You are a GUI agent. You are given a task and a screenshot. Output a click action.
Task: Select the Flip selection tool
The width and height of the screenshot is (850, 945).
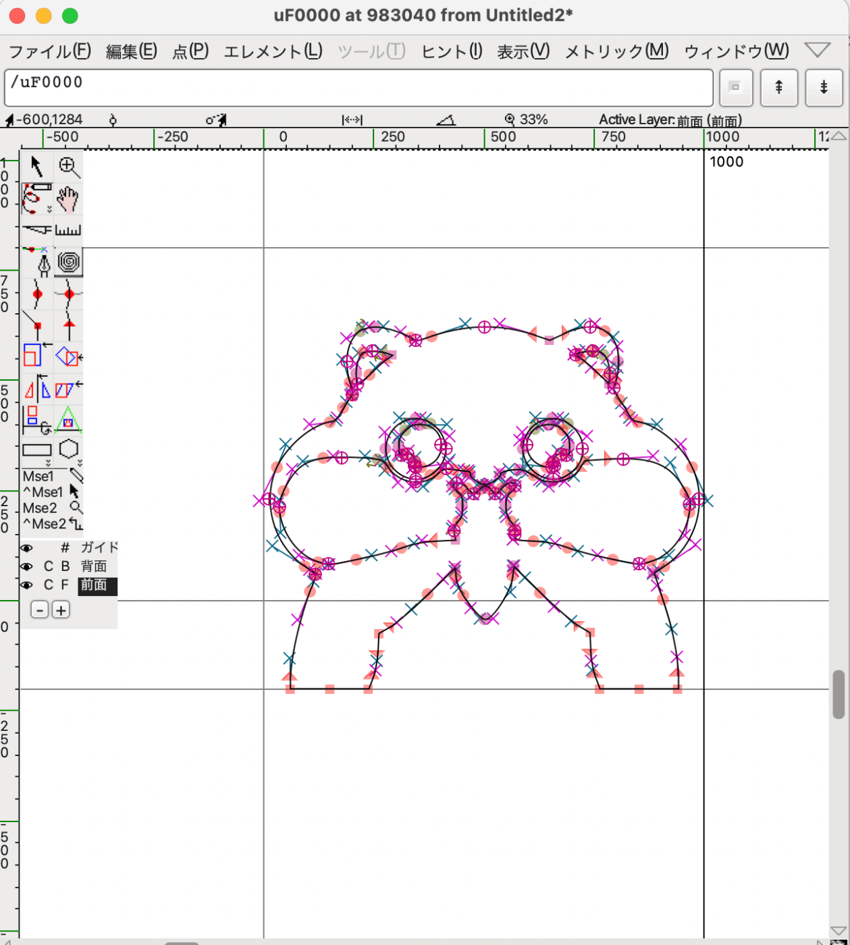pyautogui.click(x=36, y=388)
